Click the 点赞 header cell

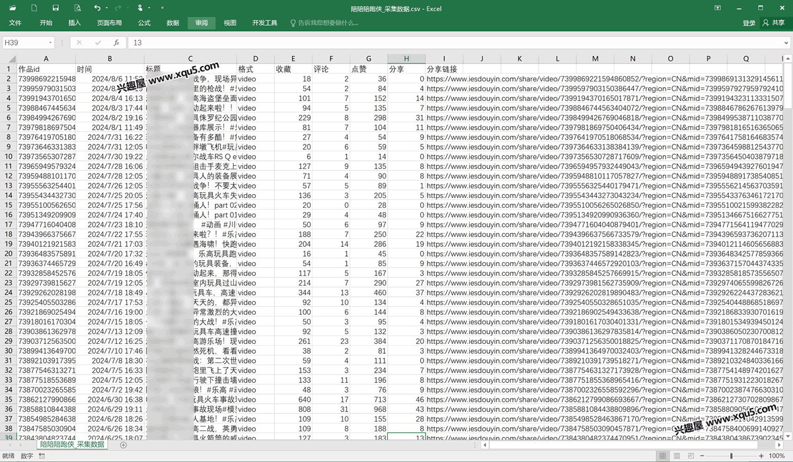pos(369,69)
